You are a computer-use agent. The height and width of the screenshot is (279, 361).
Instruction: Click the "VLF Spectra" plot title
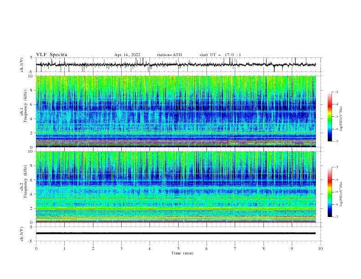(52, 55)
